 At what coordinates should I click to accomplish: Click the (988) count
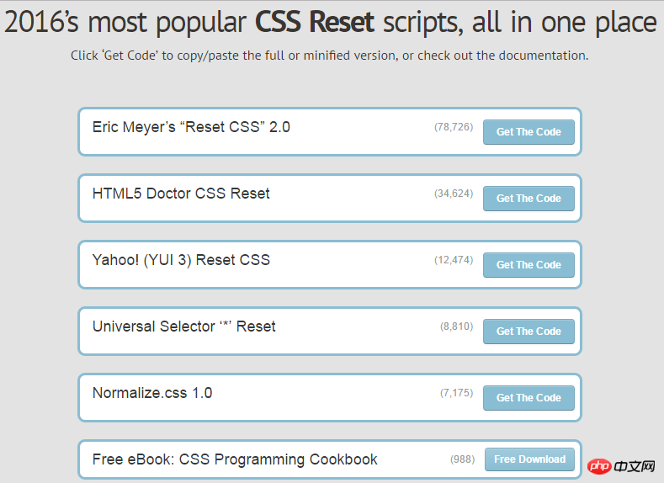(x=462, y=459)
